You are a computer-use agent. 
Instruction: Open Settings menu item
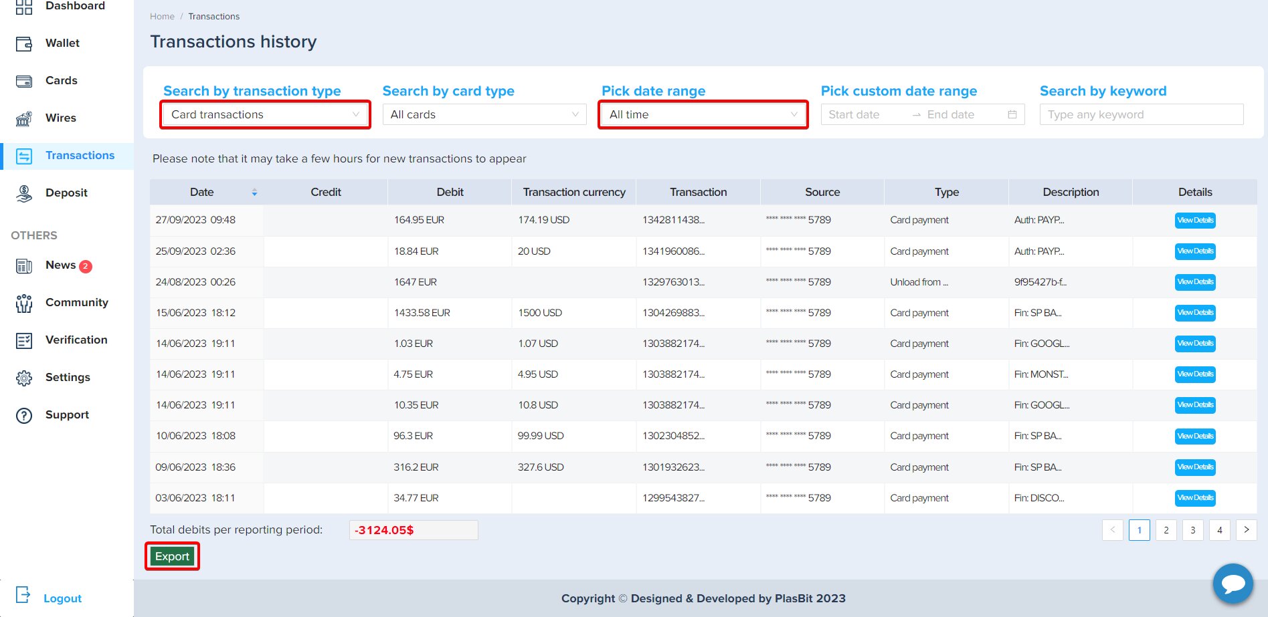point(67,378)
